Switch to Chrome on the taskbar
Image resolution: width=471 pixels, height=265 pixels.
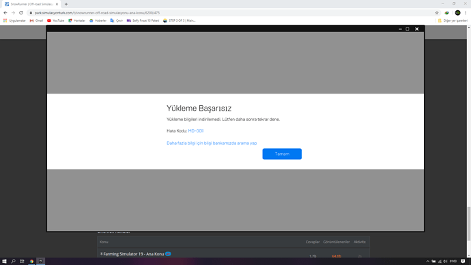[x=31, y=261]
